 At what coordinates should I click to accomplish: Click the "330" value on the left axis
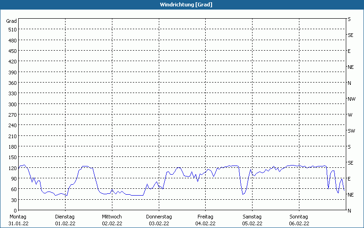(x=13, y=93)
